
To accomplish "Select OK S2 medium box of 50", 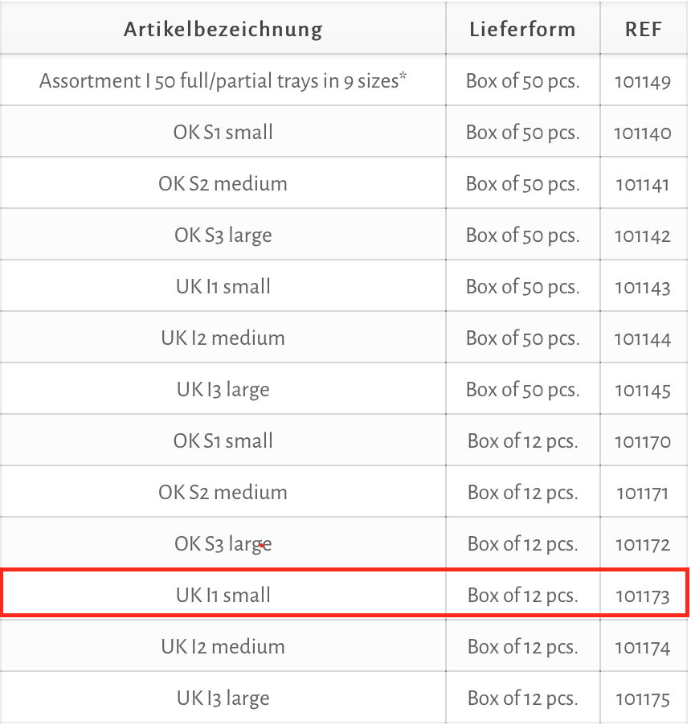I will pyautogui.click(x=344, y=183).
